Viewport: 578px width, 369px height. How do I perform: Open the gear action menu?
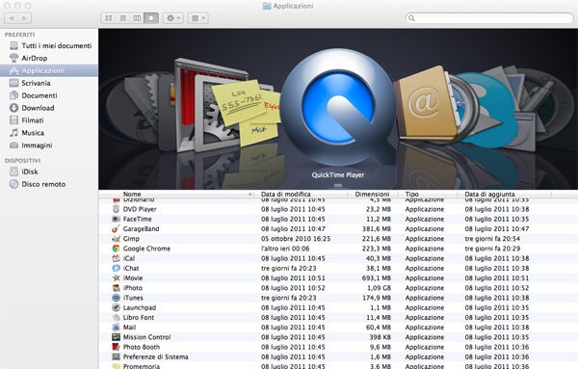[x=172, y=18]
